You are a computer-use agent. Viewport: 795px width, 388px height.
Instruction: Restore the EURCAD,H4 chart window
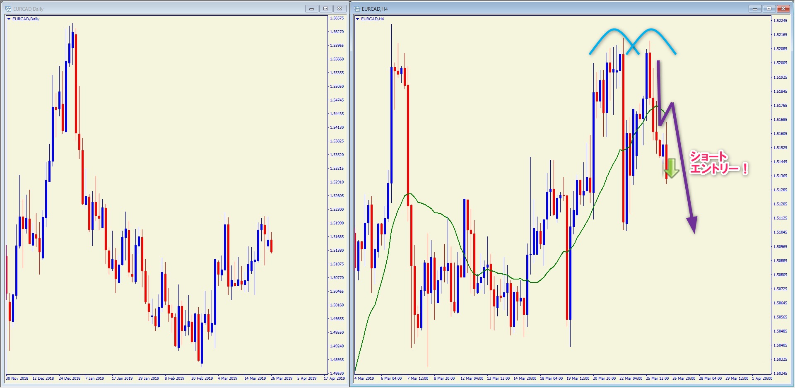pos(769,9)
